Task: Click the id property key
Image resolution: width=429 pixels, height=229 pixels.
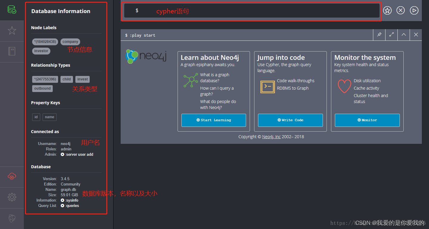Action: [x=36, y=117]
